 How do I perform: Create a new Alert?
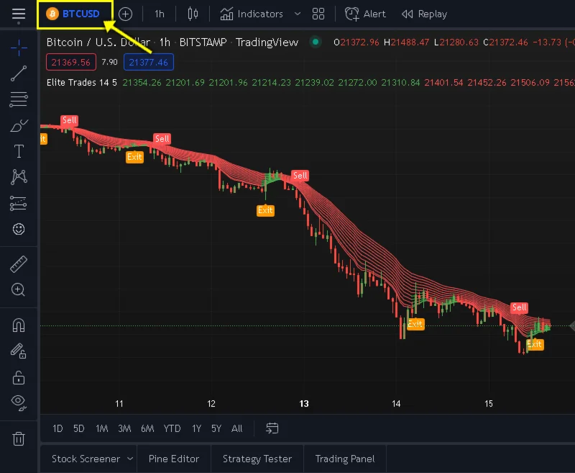(x=365, y=14)
